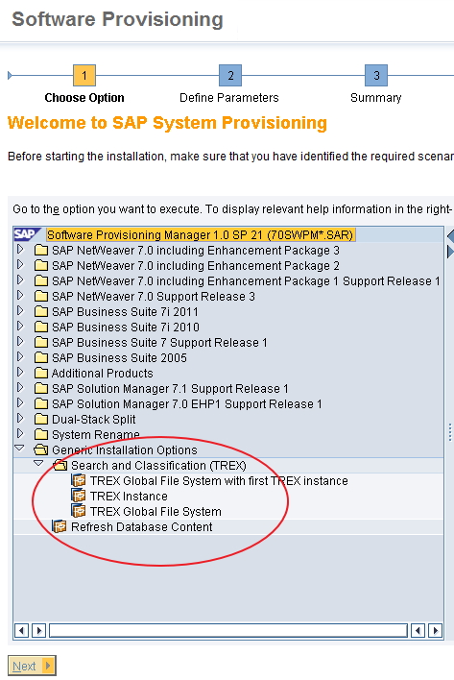Expand SAP Business Suite 7i 2011 node
This screenshot has width=454, height=680.
[x=20, y=311]
